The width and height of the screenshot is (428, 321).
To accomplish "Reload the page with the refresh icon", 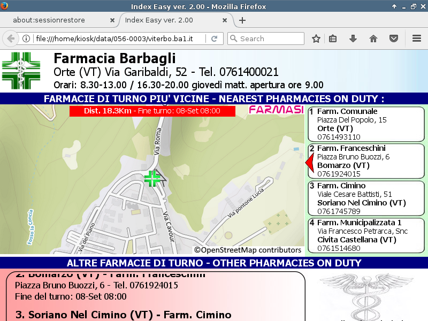I will tap(214, 39).
